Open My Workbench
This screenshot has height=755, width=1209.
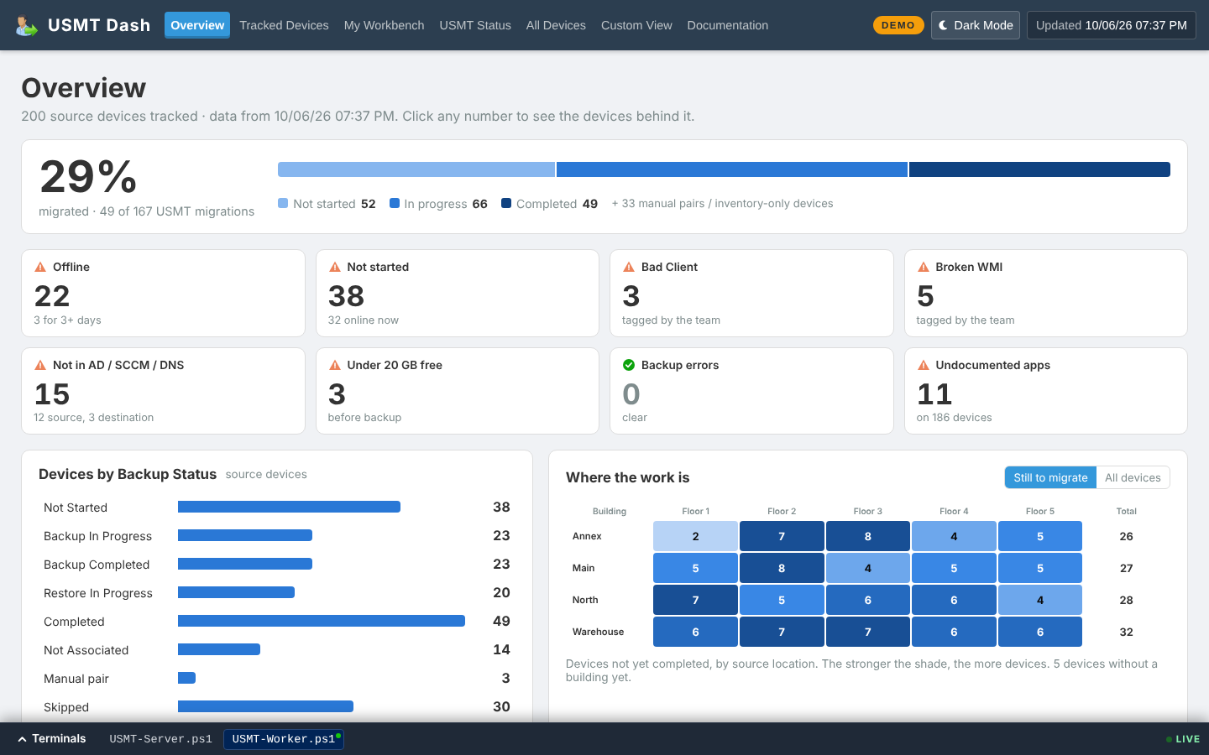384,25
